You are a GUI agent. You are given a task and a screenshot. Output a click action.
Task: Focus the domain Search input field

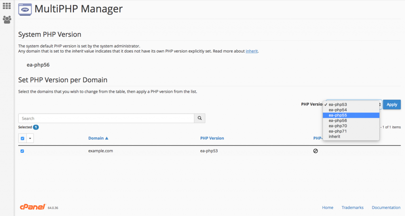(x=106, y=118)
